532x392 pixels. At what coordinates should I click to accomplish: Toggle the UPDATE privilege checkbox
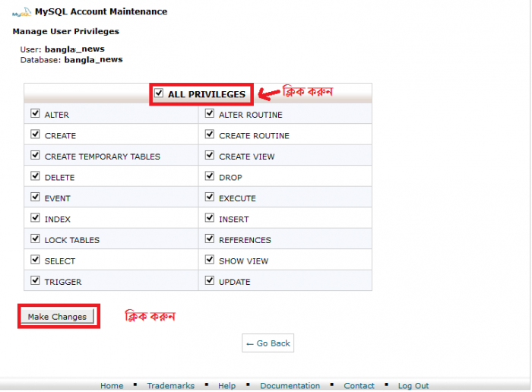point(210,280)
